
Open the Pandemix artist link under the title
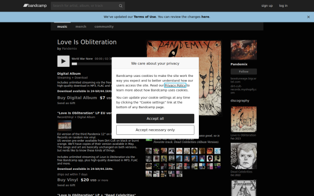click(x=69, y=49)
